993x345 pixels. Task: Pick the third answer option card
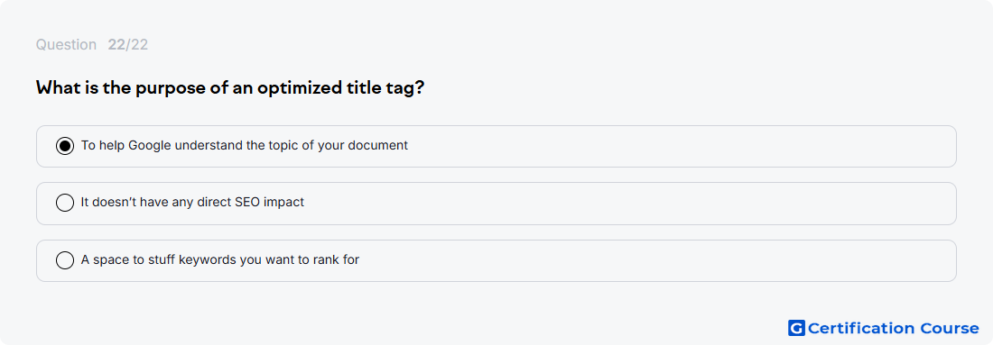496,260
